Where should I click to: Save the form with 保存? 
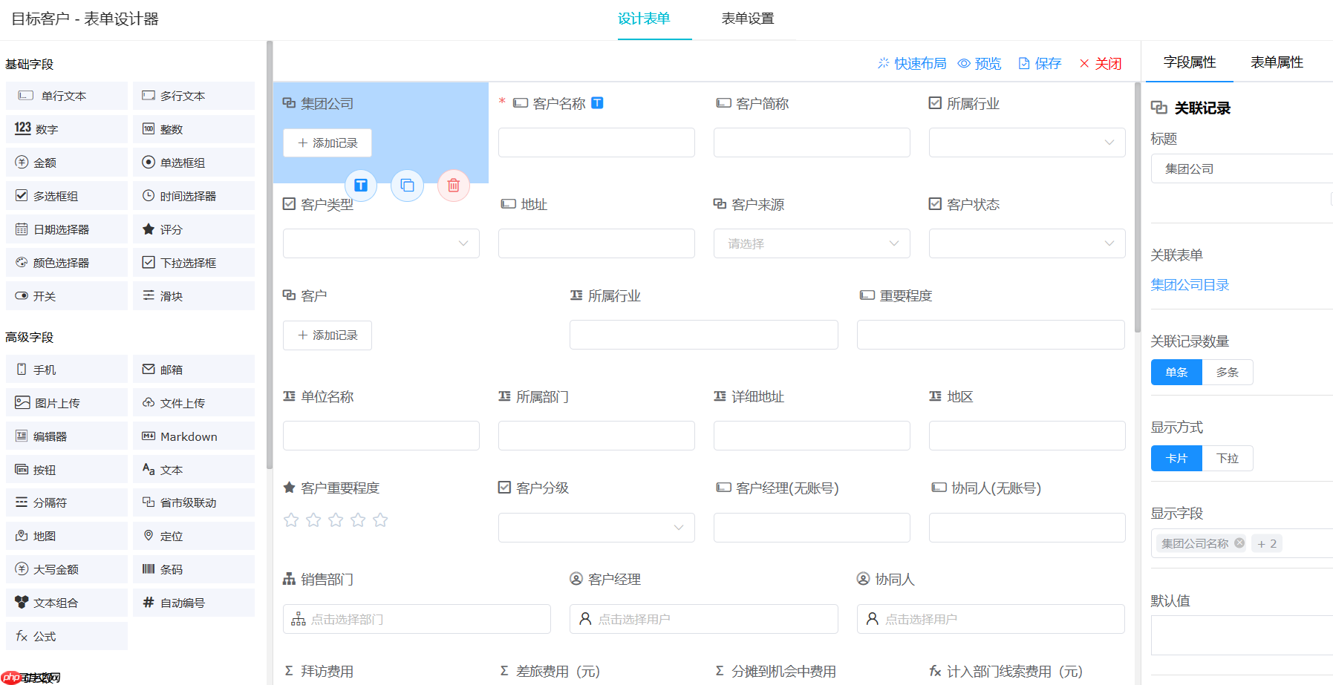pyautogui.click(x=1040, y=63)
